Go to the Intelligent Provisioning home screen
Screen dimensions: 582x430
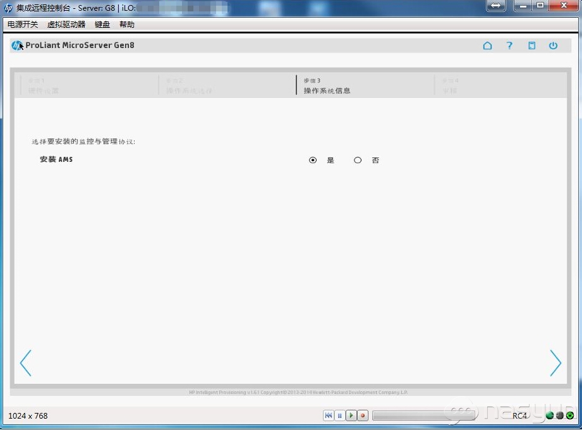[x=487, y=46]
